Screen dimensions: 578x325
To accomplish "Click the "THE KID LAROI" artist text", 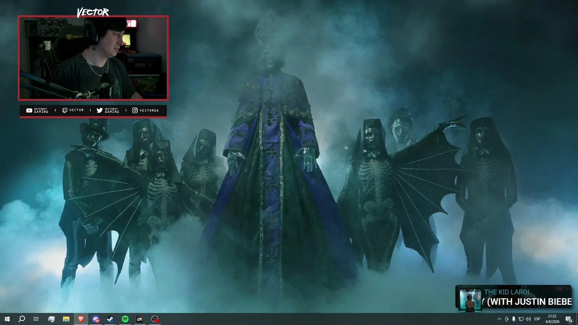I will pyautogui.click(x=507, y=292).
